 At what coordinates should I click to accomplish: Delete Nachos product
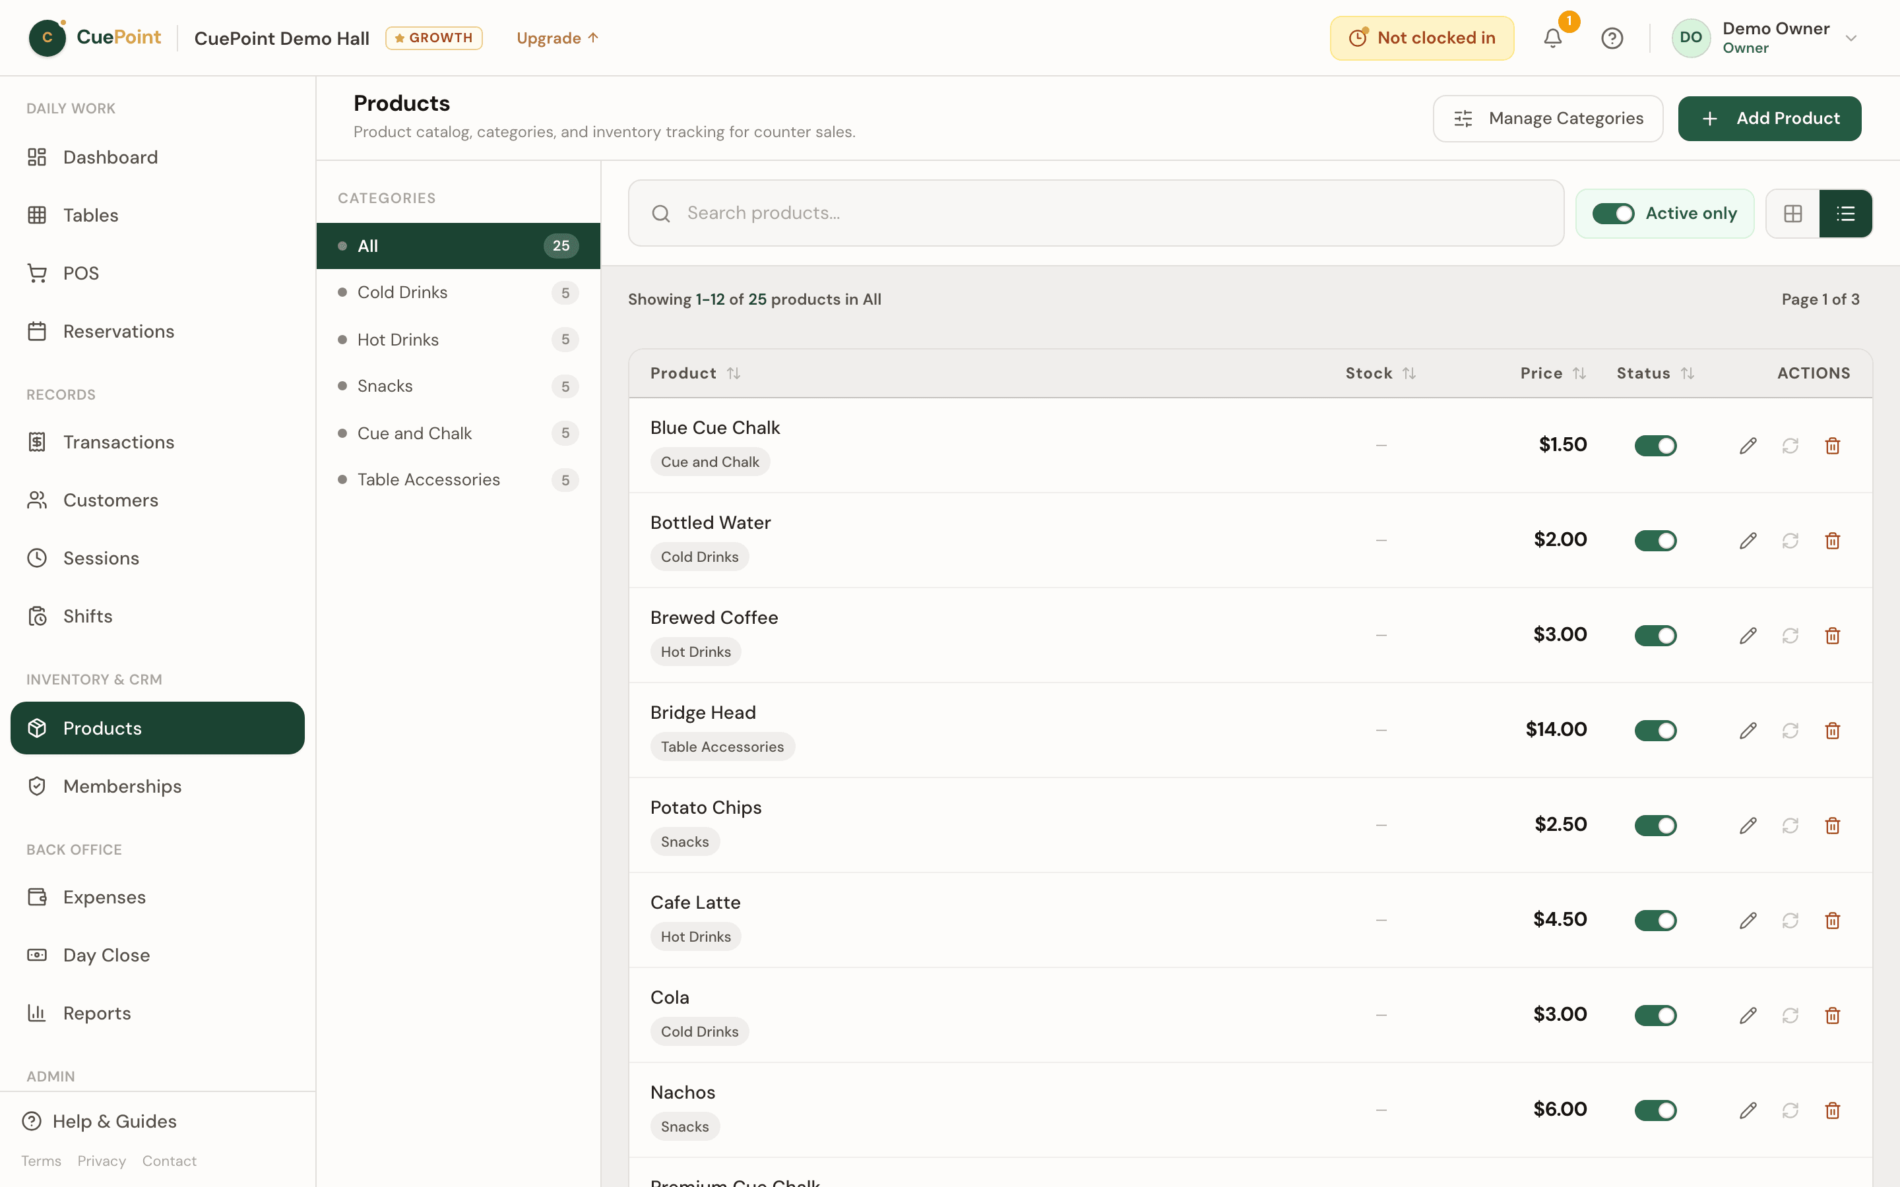[1833, 1111]
